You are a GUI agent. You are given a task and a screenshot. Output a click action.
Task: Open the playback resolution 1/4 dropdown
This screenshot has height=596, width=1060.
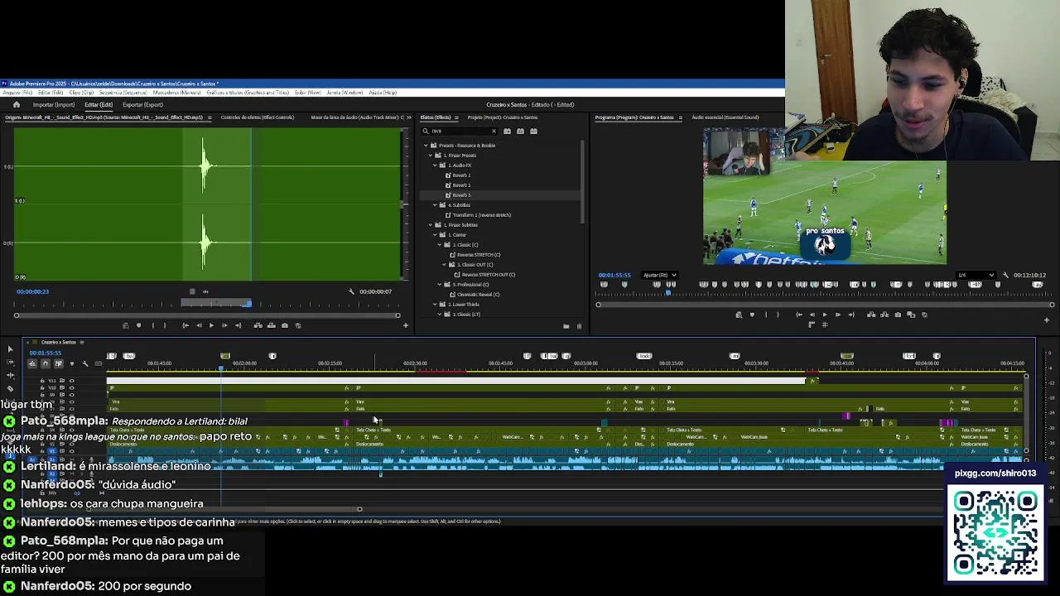976,275
